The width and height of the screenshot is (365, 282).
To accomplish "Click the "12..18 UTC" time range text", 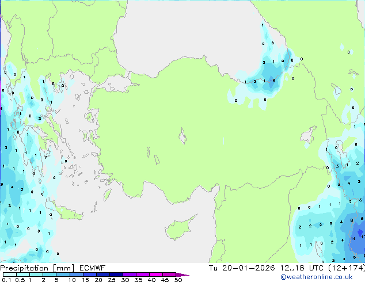I will [302, 268].
